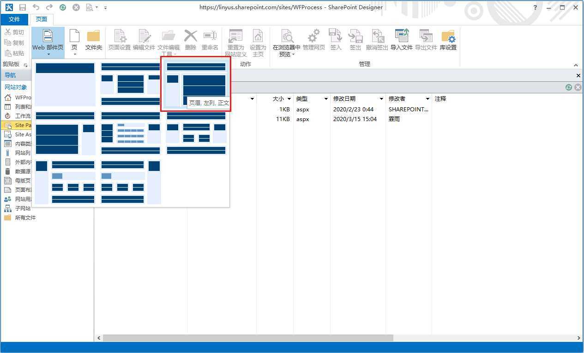Select the highlighted 页眉, 左列, 正文 layout thumbnail
The image size is (584, 353).
[x=196, y=85]
